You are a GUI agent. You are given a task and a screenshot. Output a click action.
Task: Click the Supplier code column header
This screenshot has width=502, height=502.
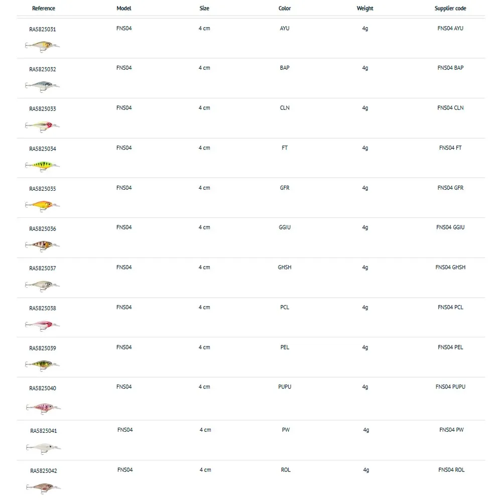tap(450, 9)
